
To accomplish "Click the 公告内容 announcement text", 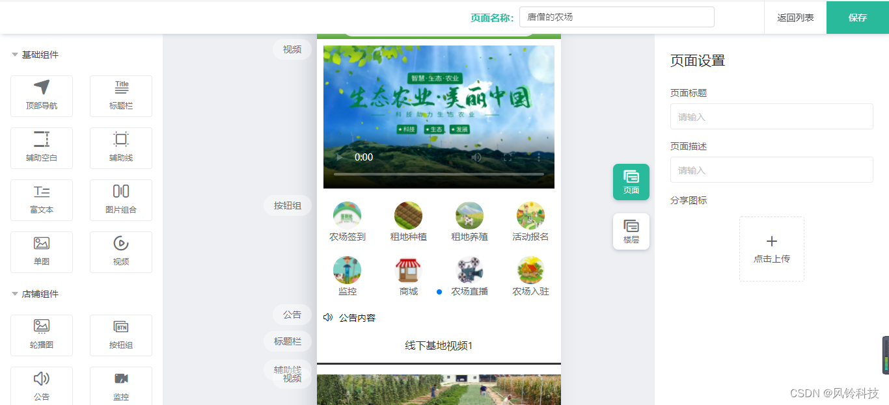I will [x=357, y=318].
